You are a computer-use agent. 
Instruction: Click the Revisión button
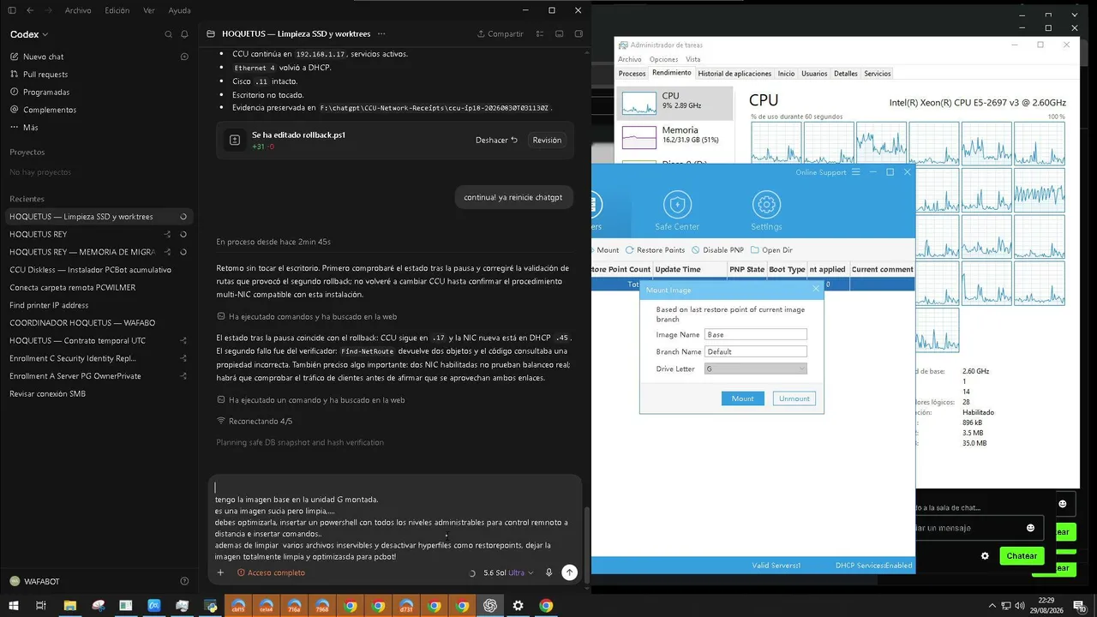pyautogui.click(x=547, y=140)
